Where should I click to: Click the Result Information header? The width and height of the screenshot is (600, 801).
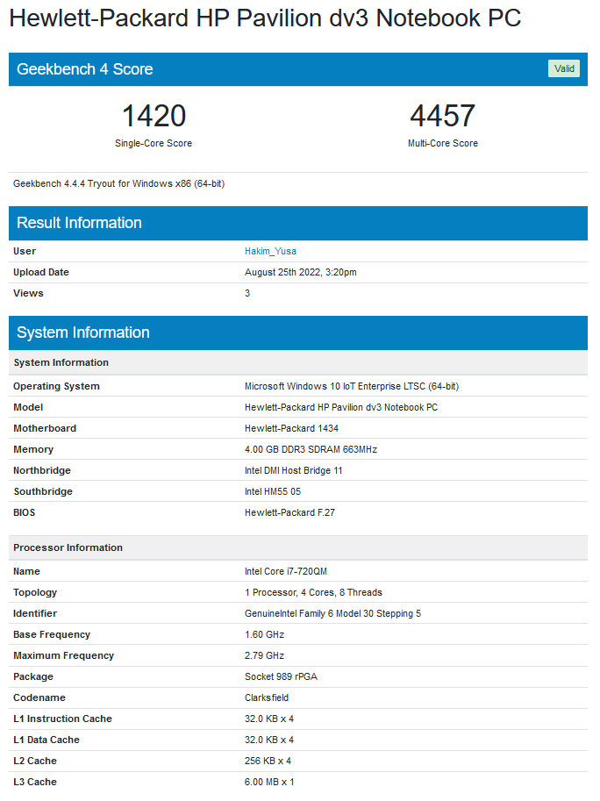click(x=298, y=223)
